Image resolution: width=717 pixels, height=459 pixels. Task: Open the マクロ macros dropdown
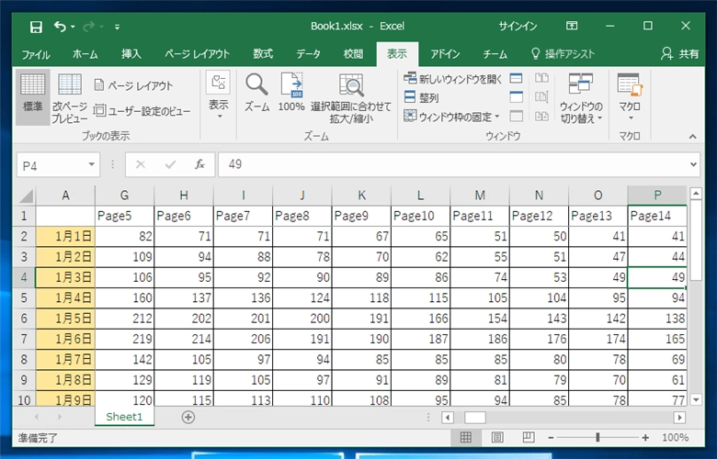pyautogui.click(x=630, y=97)
